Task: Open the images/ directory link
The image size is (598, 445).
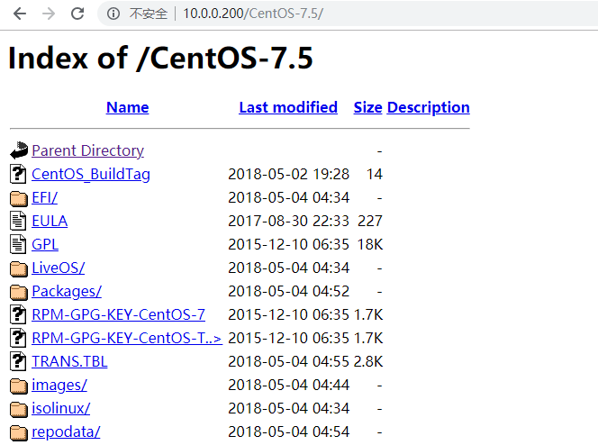Action: tap(59, 385)
